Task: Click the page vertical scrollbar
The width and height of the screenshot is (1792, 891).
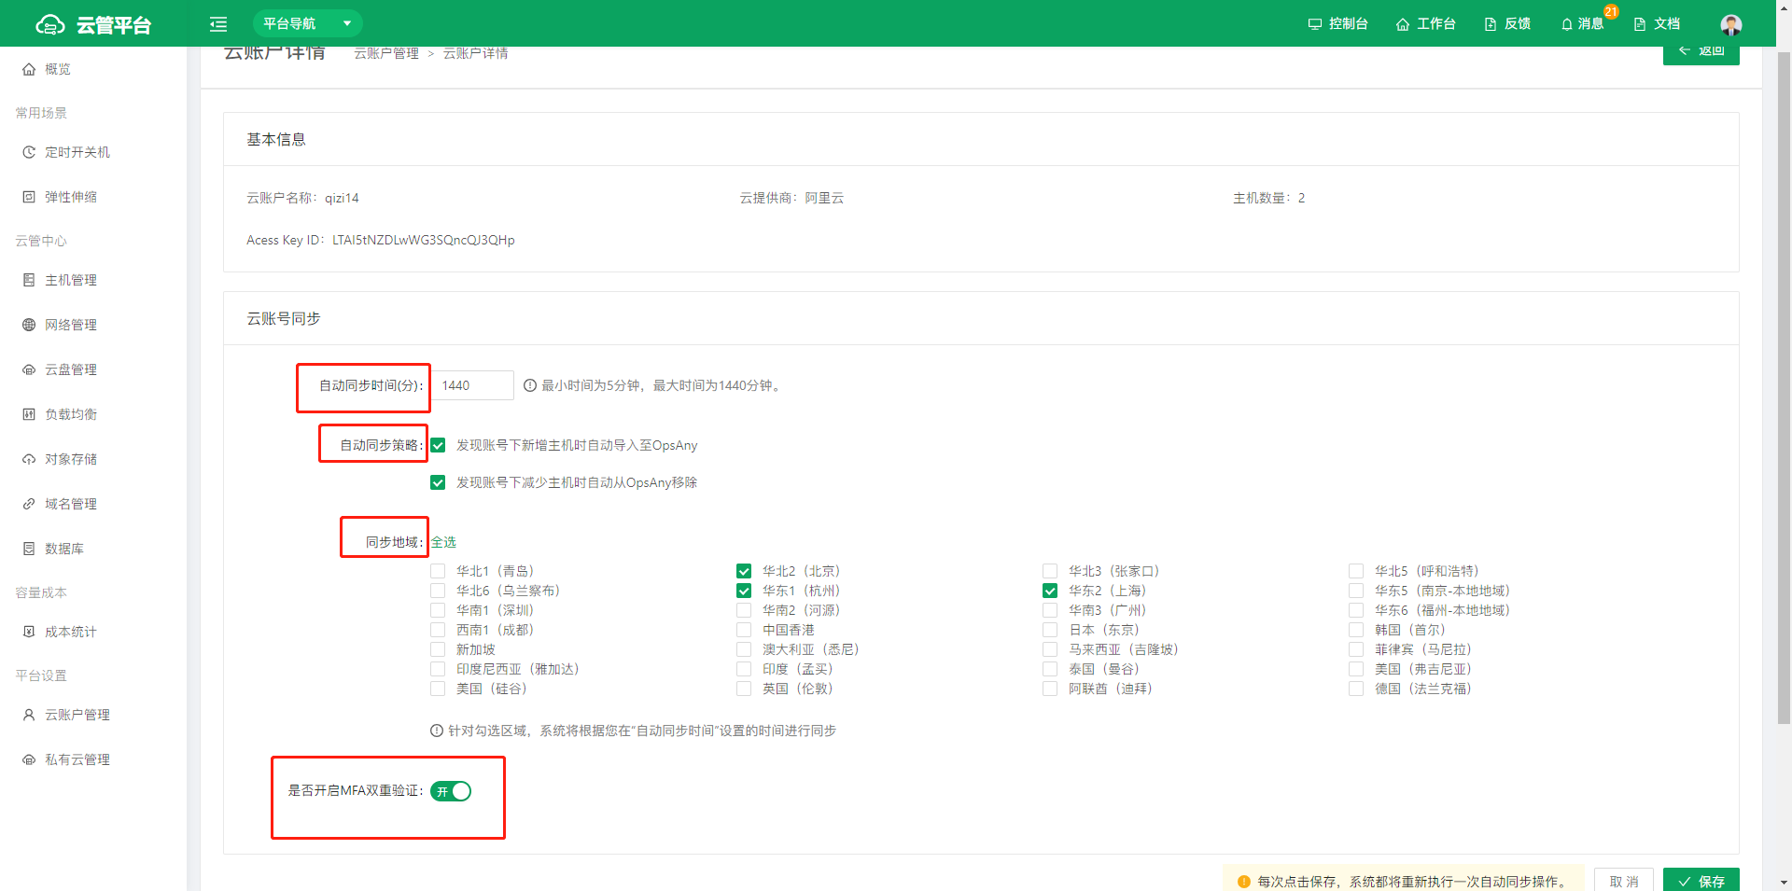Action: coord(1784,387)
